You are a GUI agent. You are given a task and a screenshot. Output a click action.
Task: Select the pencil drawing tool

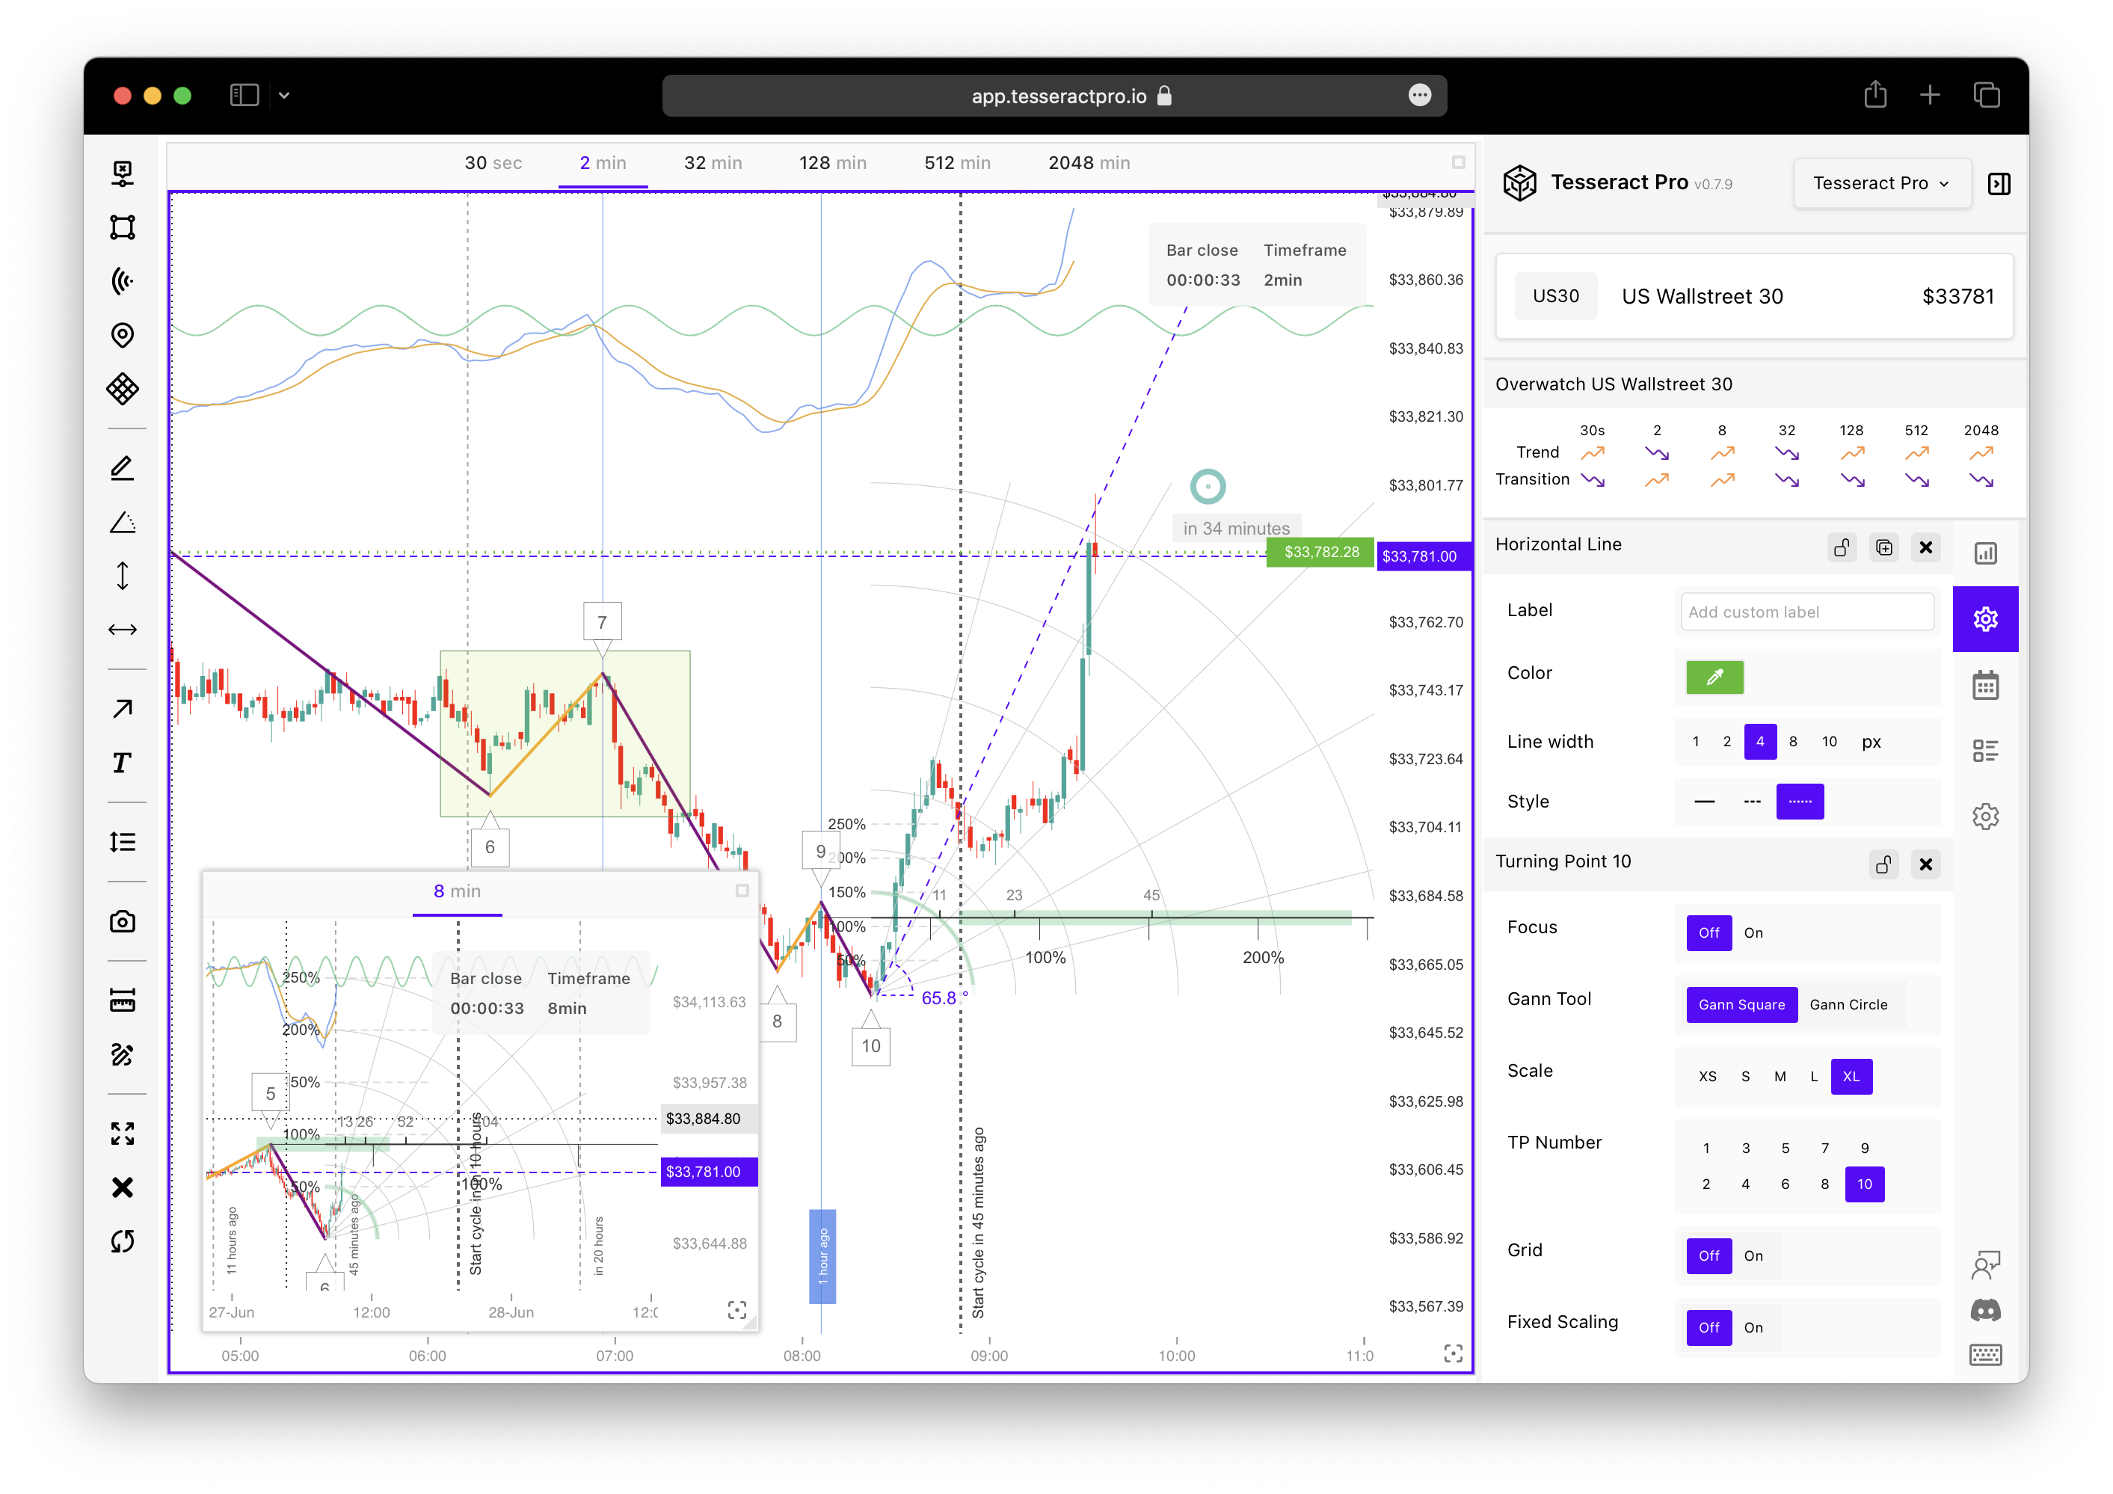123,469
